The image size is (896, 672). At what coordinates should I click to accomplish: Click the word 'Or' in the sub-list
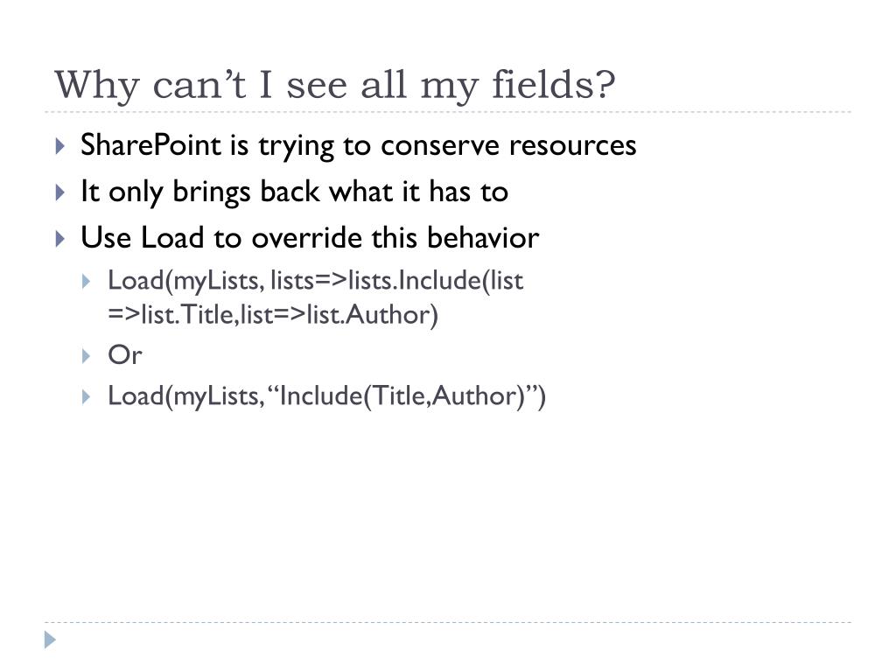point(125,355)
